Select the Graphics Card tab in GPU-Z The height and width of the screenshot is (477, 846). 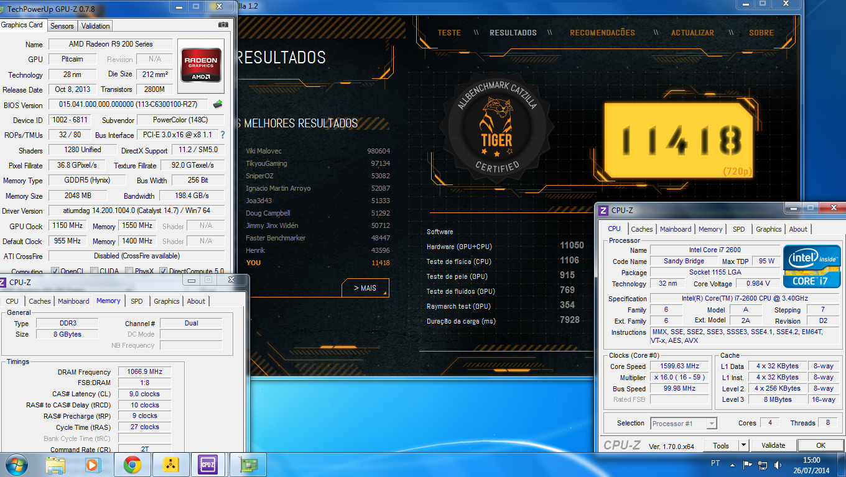(22, 25)
